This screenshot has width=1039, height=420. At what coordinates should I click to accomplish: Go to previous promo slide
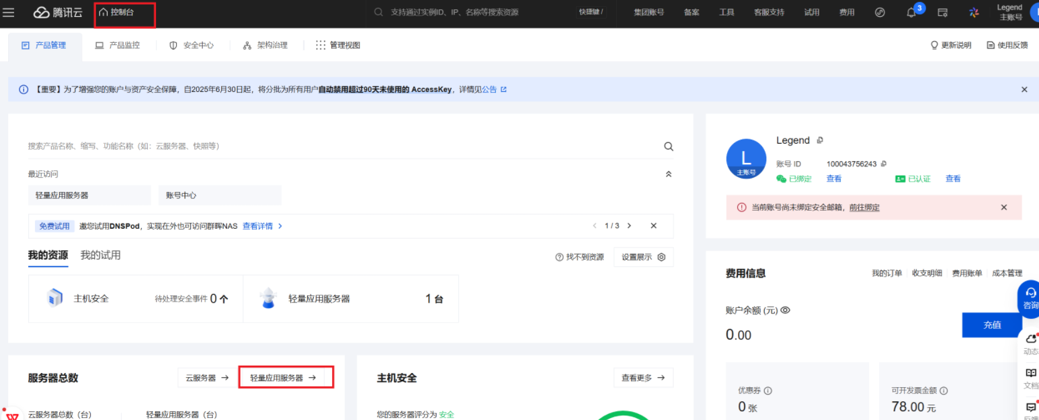point(594,226)
